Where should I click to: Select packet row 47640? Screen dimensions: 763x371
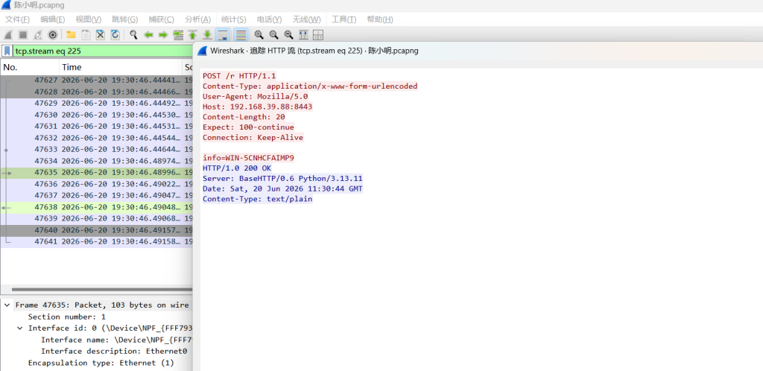coord(96,230)
